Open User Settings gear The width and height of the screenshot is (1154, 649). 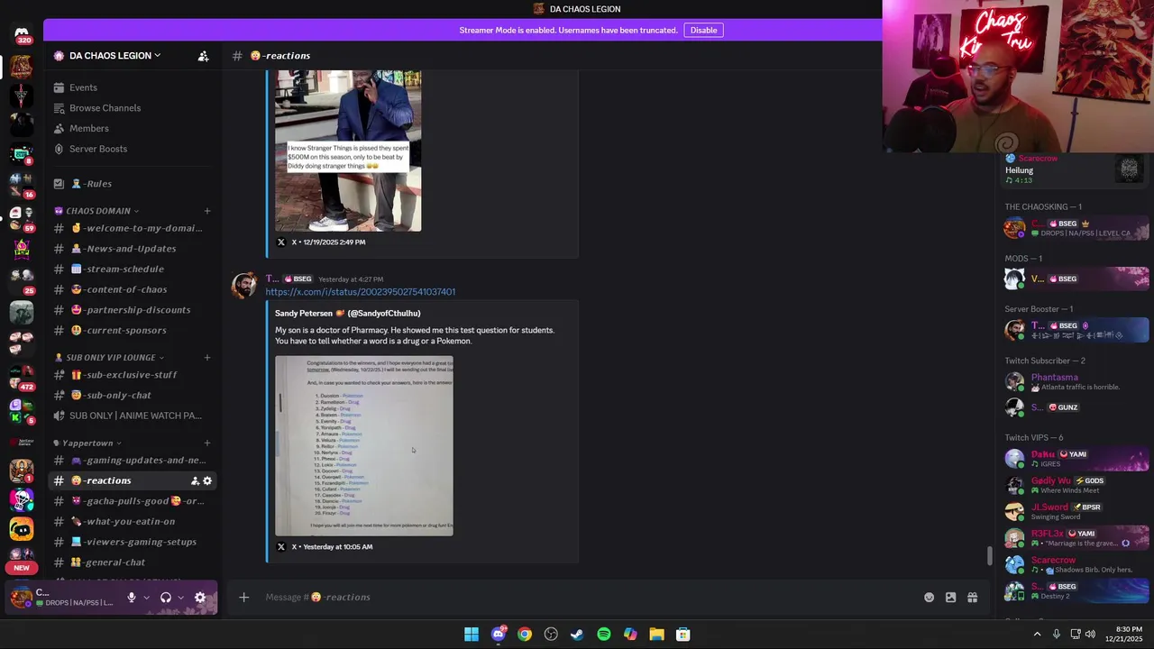click(x=200, y=598)
